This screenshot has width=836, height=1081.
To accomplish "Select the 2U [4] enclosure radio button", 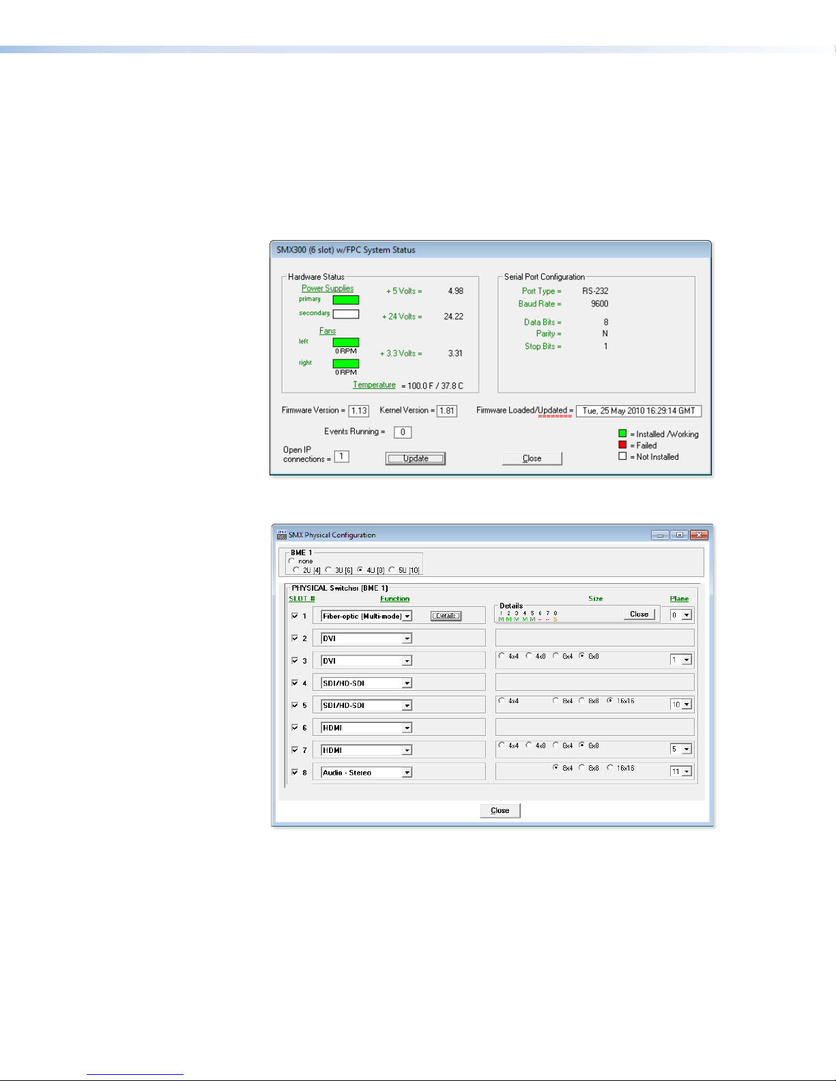I will point(296,569).
